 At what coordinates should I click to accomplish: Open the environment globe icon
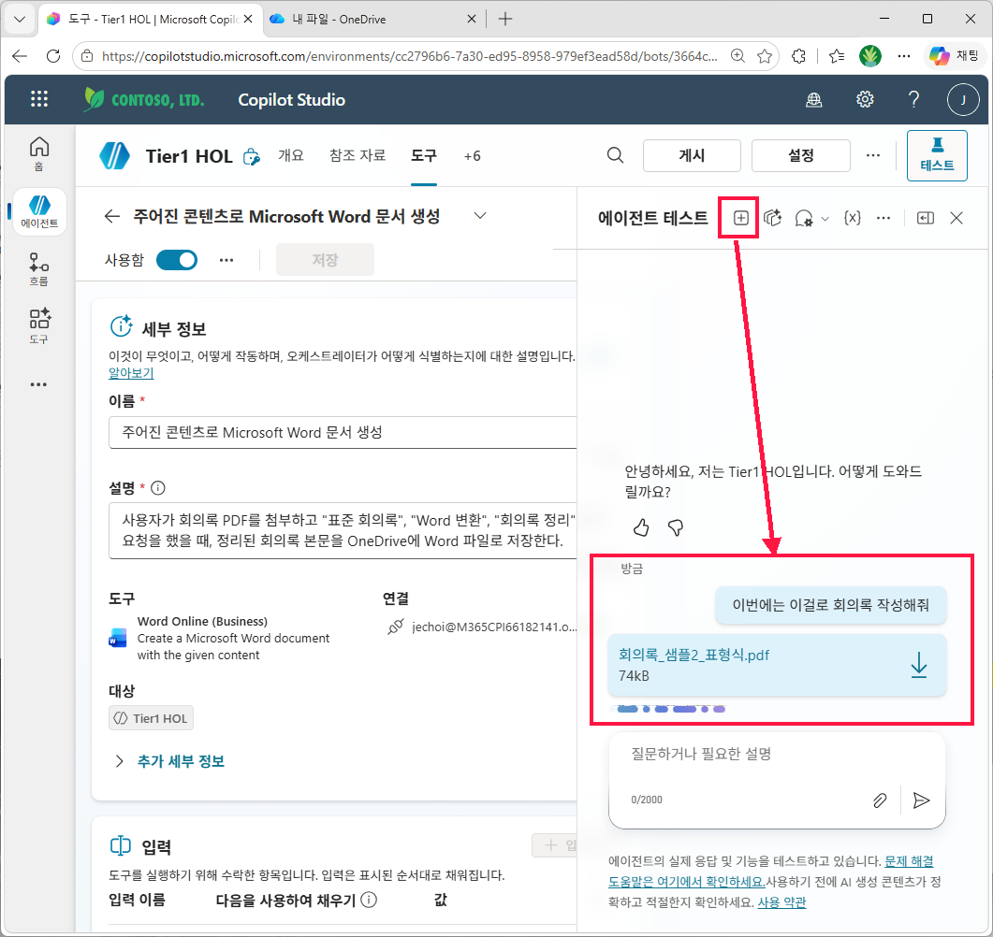pyautogui.click(x=814, y=99)
